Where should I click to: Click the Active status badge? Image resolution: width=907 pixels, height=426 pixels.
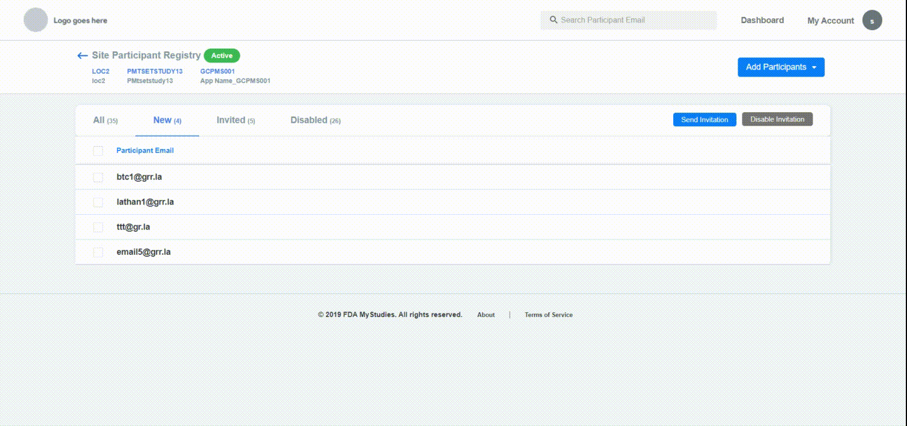coord(221,55)
